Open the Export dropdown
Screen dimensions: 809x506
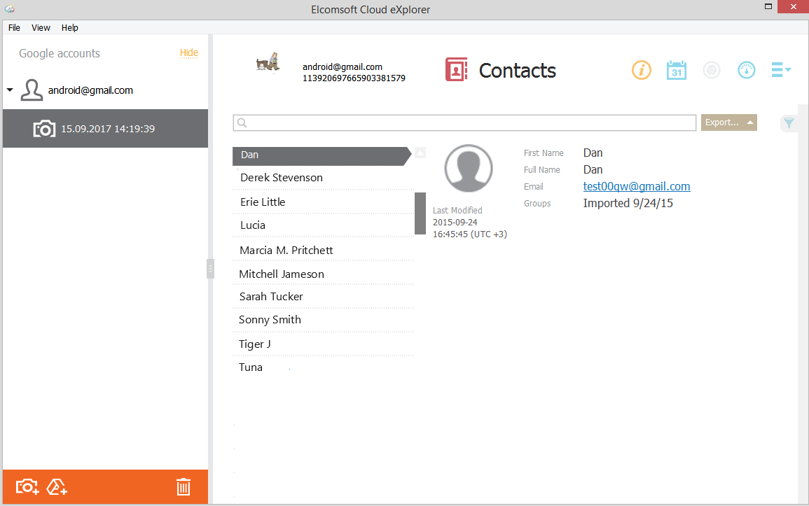tap(728, 122)
